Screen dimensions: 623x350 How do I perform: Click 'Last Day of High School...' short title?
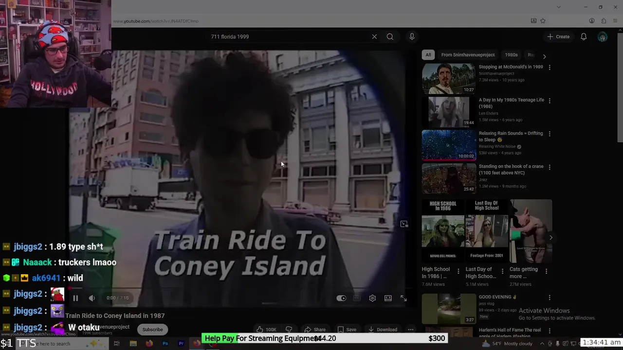481,273
